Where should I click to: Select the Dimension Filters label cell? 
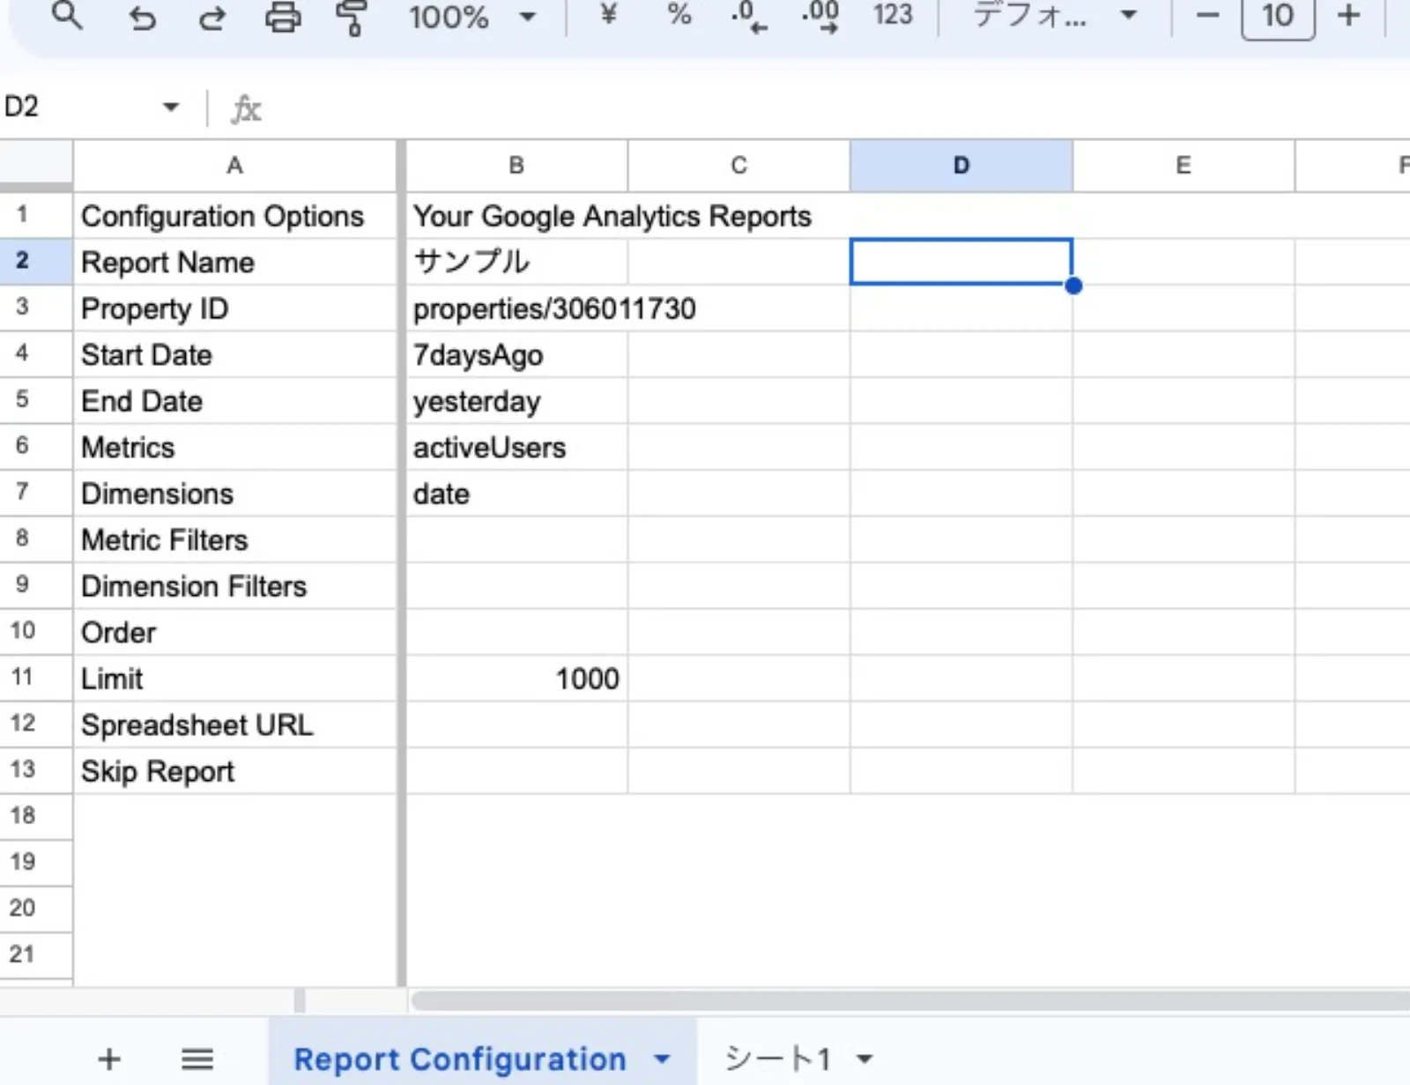(x=234, y=586)
